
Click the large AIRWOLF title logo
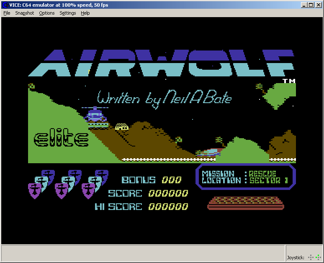[x=161, y=63]
